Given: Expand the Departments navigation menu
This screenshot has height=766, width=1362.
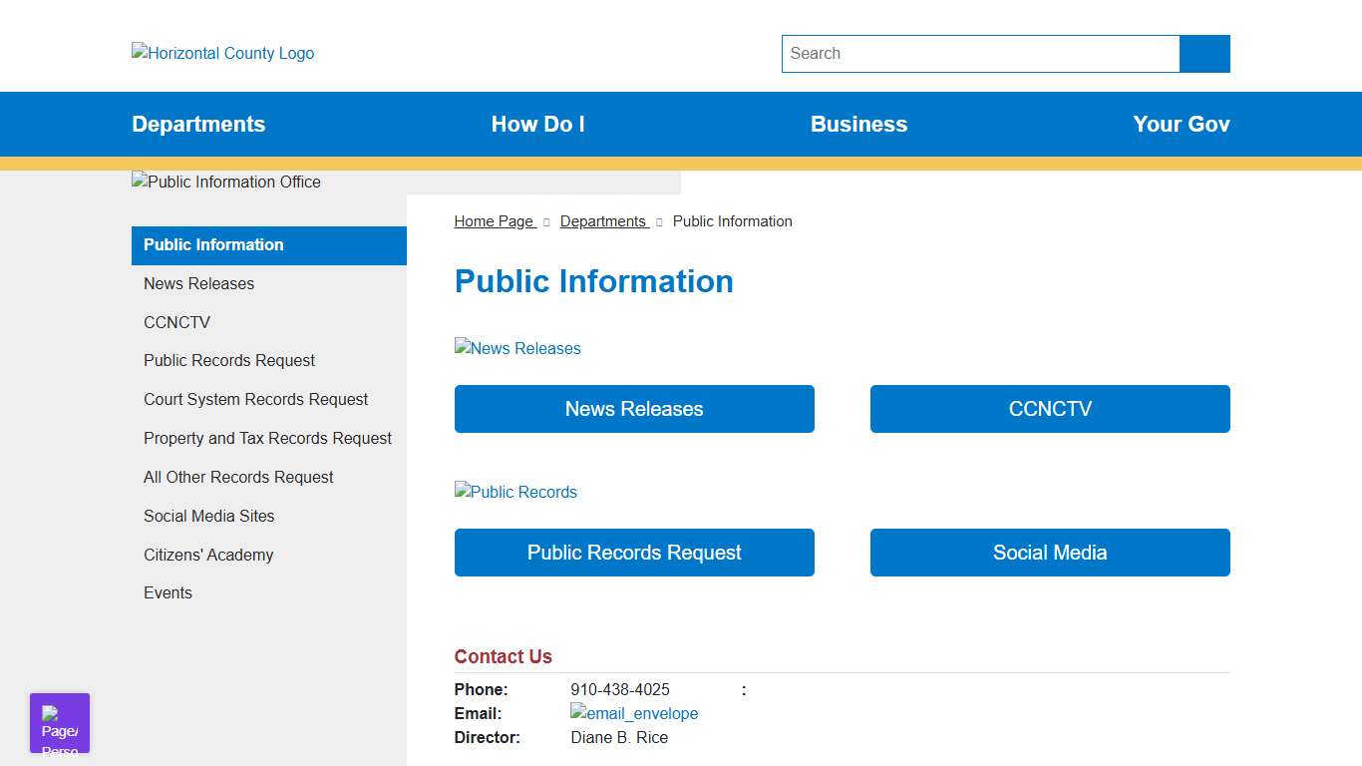Looking at the screenshot, I should point(198,125).
